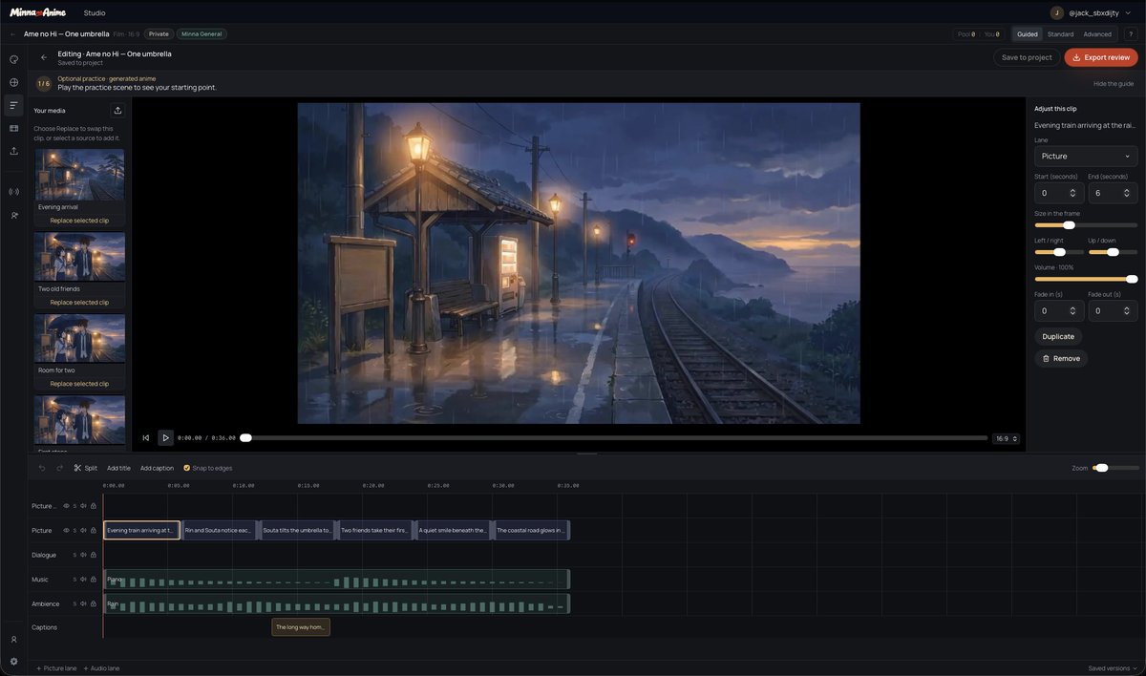This screenshot has height=676, width=1146.
Task: Adjust the timeline Zoom slider
Action: click(1115, 468)
